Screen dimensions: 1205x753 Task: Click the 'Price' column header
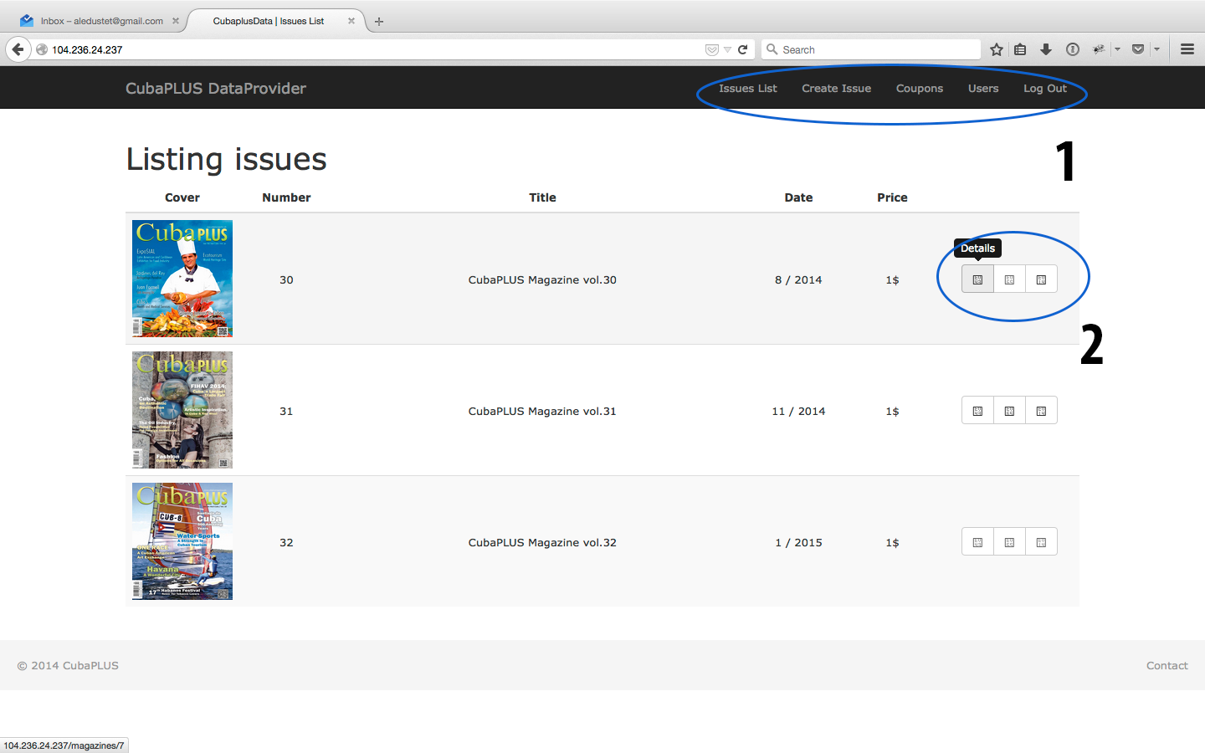892,197
